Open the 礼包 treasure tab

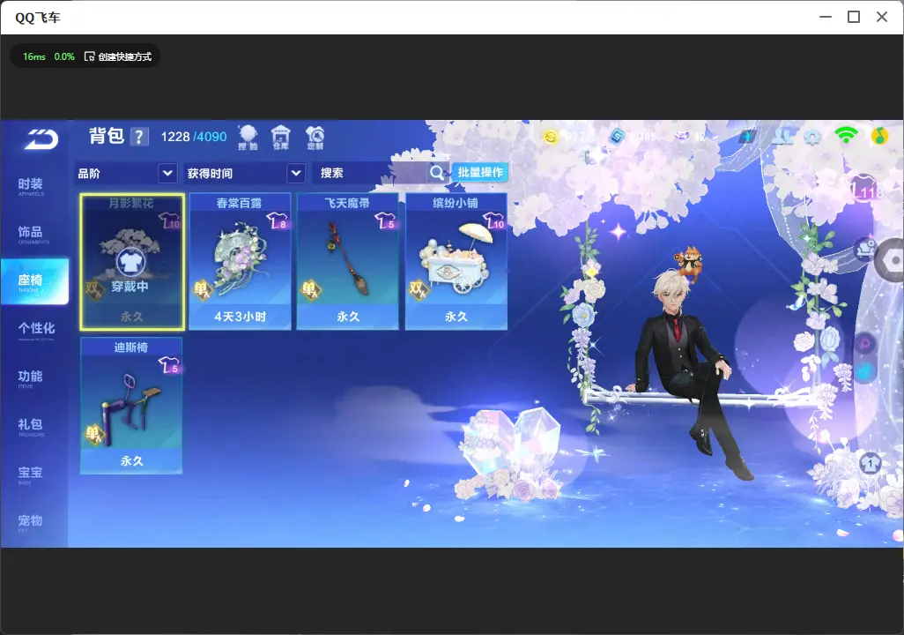(30, 426)
